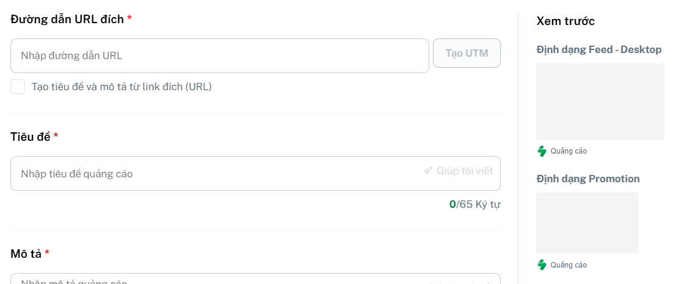This screenshot has height=284, width=676.
Task: Click the "Đường dẫn URL đích" field label
Action: [x=67, y=20]
